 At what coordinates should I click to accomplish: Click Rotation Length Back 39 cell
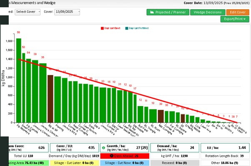[x=225, y=156]
